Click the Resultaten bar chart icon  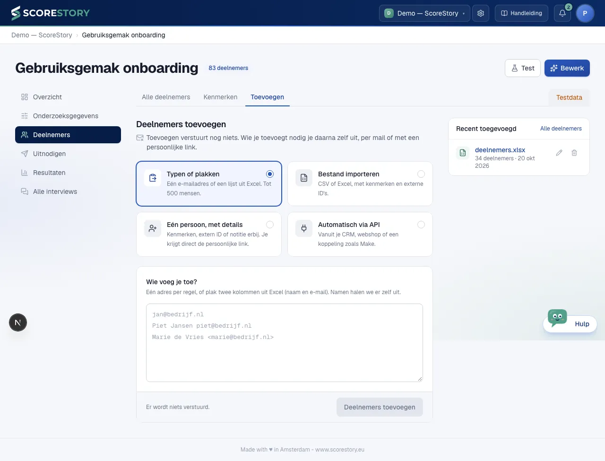pyautogui.click(x=25, y=173)
